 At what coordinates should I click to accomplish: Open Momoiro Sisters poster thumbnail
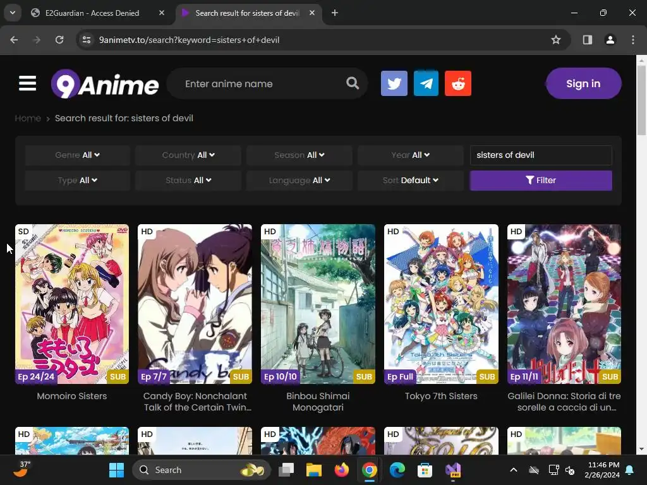click(x=72, y=304)
